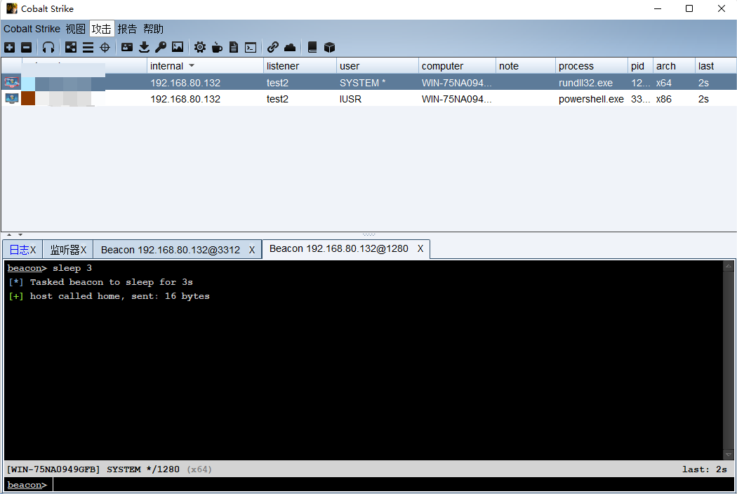Open help with the book icon
This screenshot has width=737, height=494.
(312, 48)
